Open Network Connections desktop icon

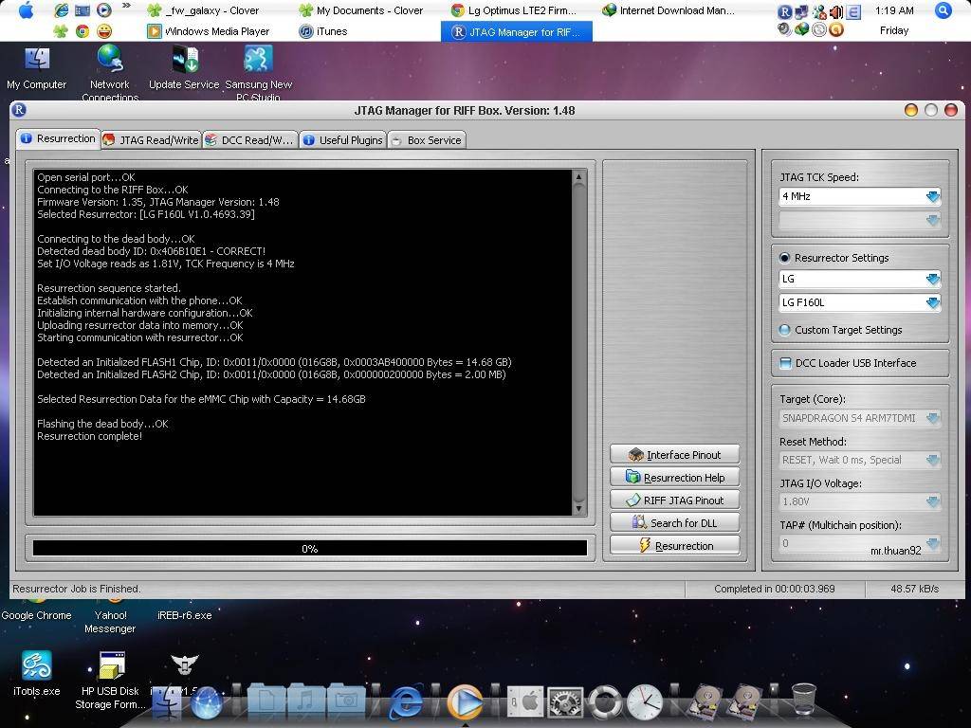coord(110,71)
